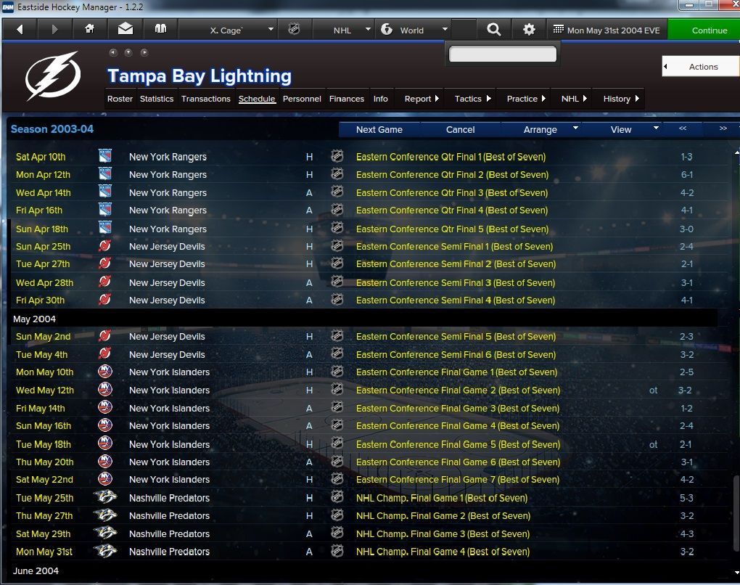
Task: Open the World dropdown menu
Action: pos(413,30)
